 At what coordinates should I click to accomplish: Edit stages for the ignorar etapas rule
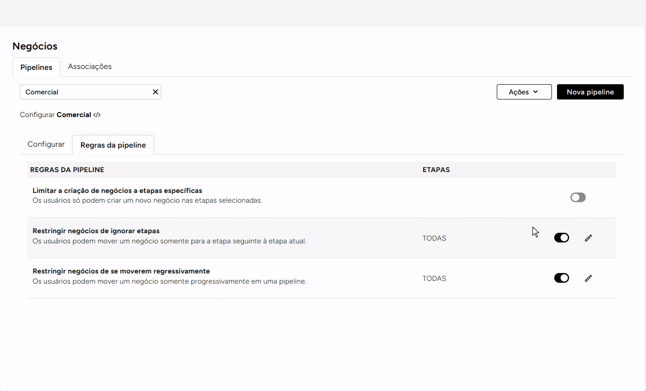pyautogui.click(x=588, y=238)
